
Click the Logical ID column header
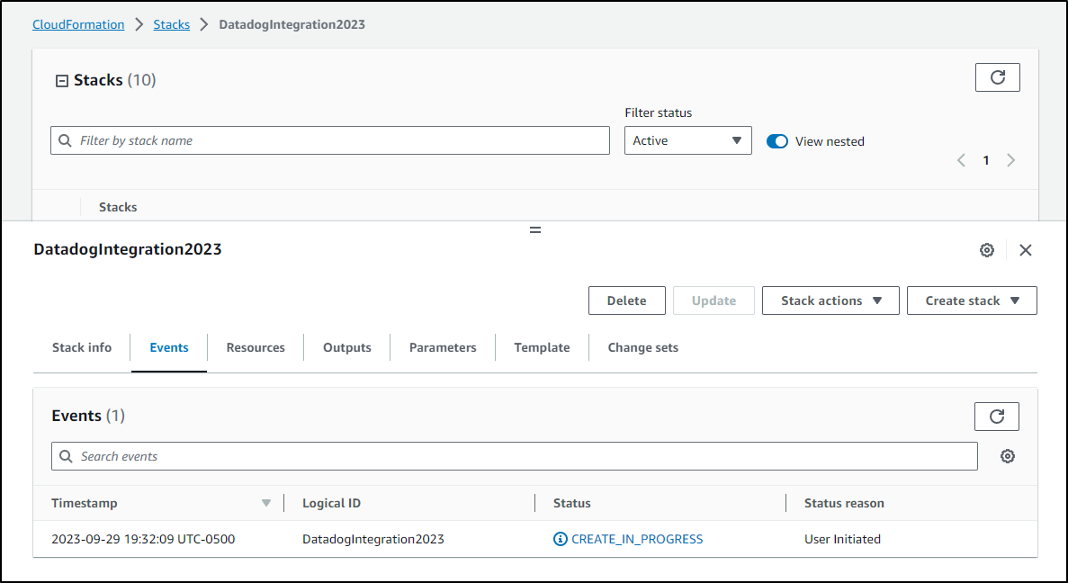pyautogui.click(x=332, y=503)
